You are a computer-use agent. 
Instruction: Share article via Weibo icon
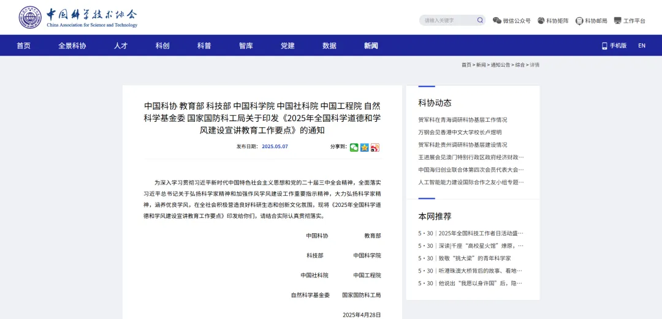pyautogui.click(x=375, y=147)
